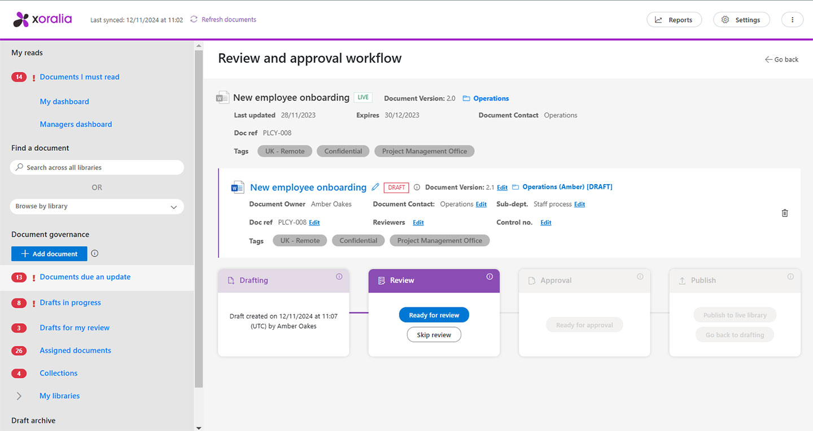Edit the Document Version 2.1
813x431 pixels.
coord(502,188)
